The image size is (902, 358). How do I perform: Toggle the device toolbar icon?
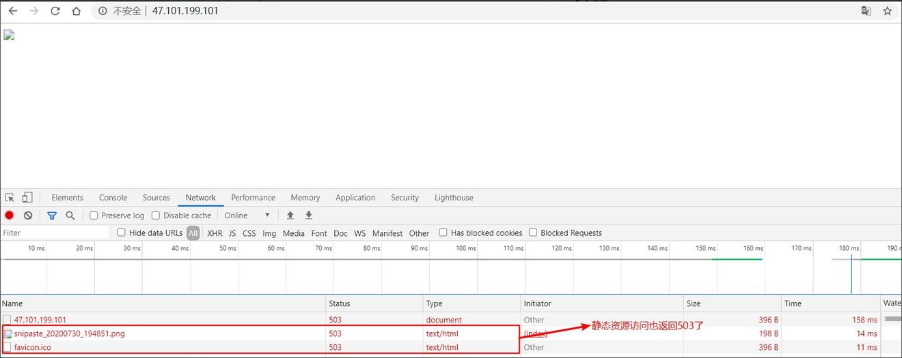click(27, 198)
